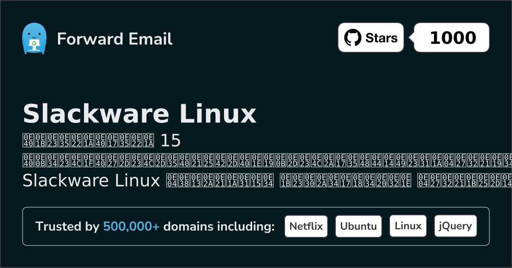The width and height of the screenshot is (512, 268).
Task: Click the Trusted by domains panel border
Action: pyautogui.click(x=256, y=207)
